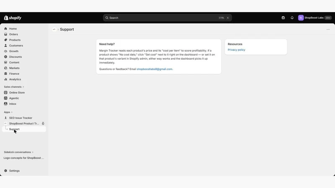Click the Home icon in sidebar

[x=5, y=28]
